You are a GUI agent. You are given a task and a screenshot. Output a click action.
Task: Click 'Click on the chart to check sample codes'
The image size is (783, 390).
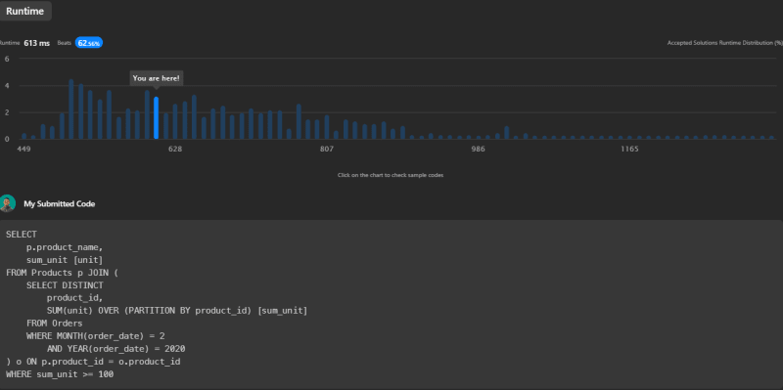[x=391, y=175]
